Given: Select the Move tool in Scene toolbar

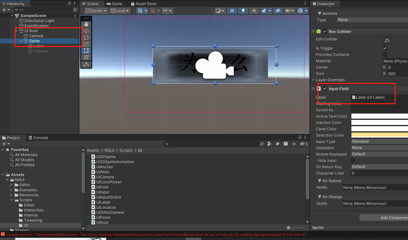Looking at the screenshot, I should pyautogui.click(x=86, y=31).
